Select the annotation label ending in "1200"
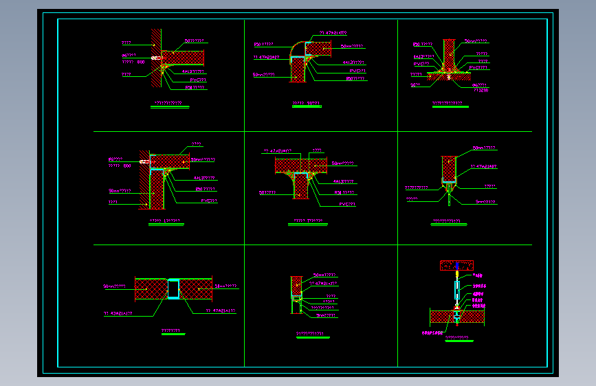The image size is (596, 386). click(x=481, y=91)
